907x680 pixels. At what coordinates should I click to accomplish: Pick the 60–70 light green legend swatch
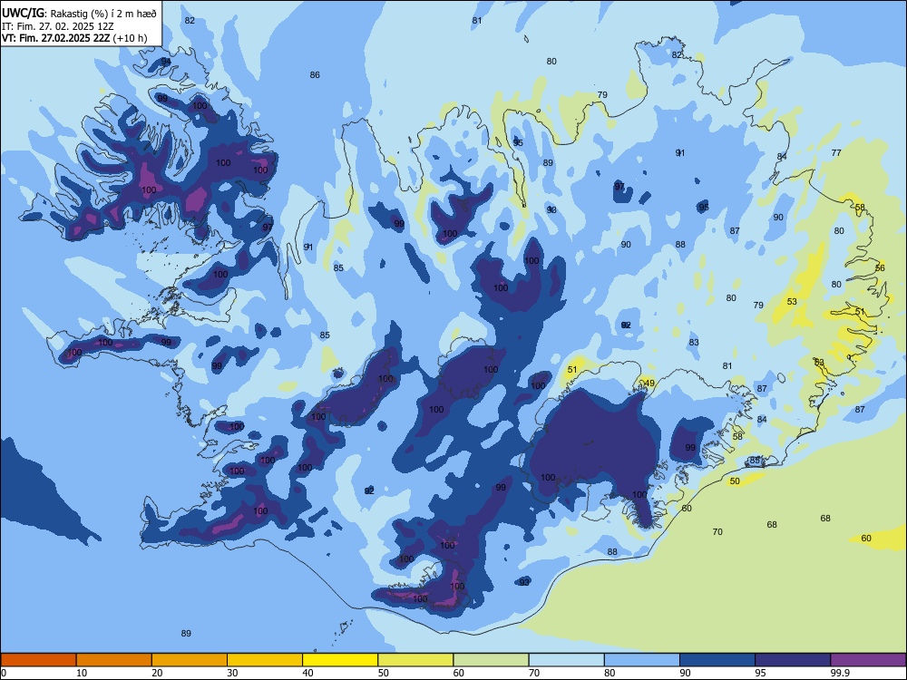(x=491, y=660)
